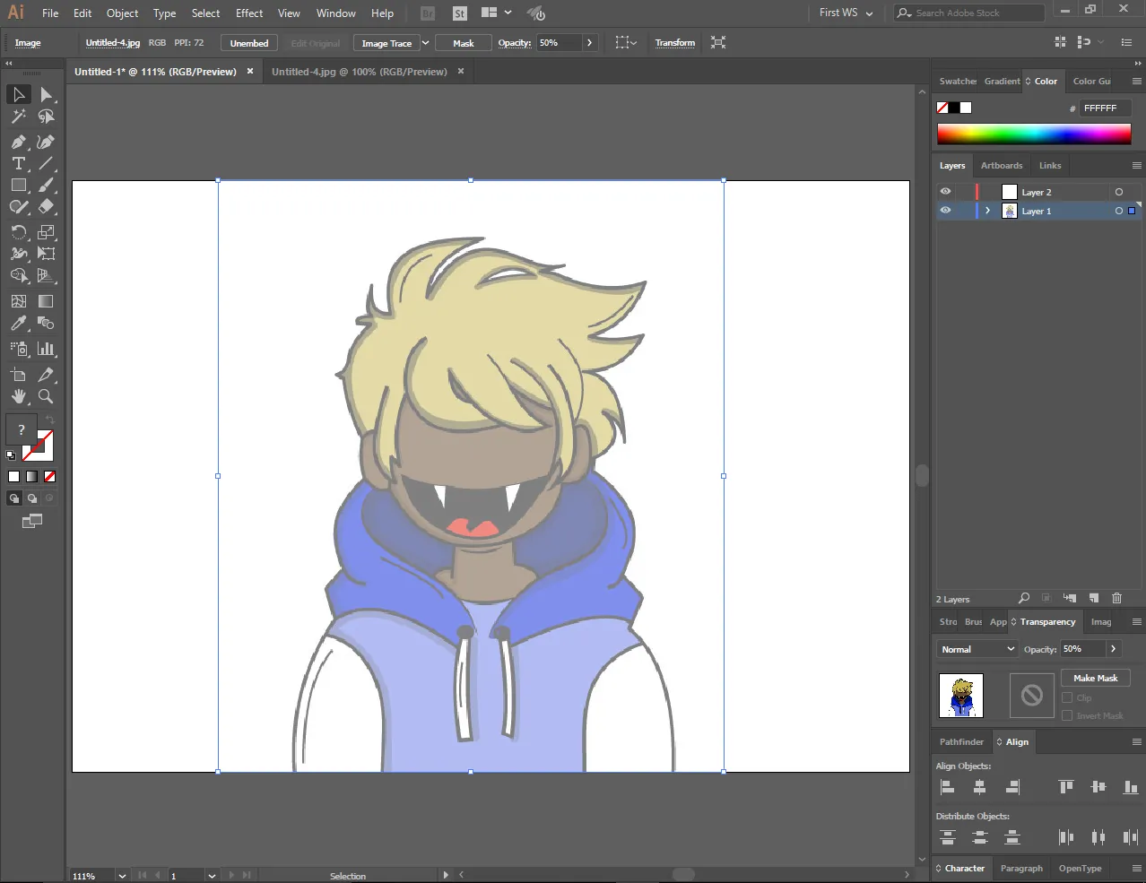This screenshot has width=1146, height=883.
Task: Select the Curvature tool
Action: coord(47,142)
